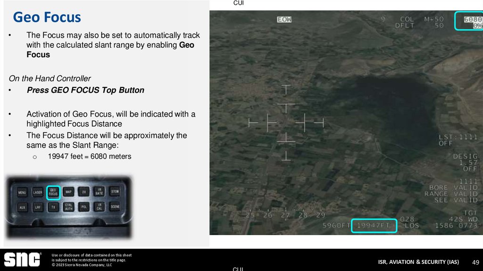Click the DESIG label in the overlay

(x=465, y=156)
